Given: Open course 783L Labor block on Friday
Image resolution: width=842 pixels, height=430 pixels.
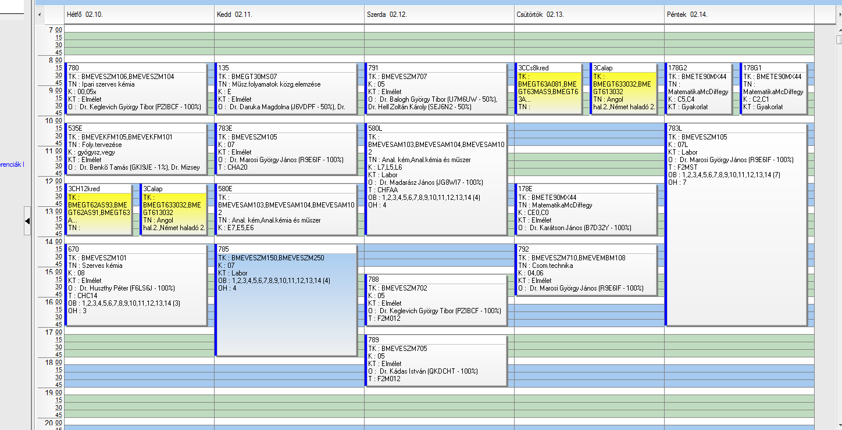Looking at the screenshot, I should tap(736, 224).
